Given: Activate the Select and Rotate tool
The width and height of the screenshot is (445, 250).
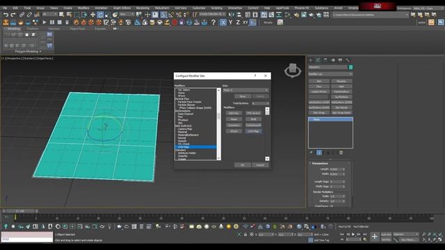Looking at the screenshot, I should click(x=100, y=15).
